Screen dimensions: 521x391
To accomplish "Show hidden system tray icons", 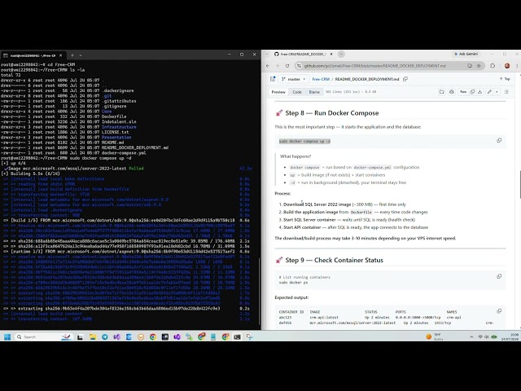I will 471,336.
